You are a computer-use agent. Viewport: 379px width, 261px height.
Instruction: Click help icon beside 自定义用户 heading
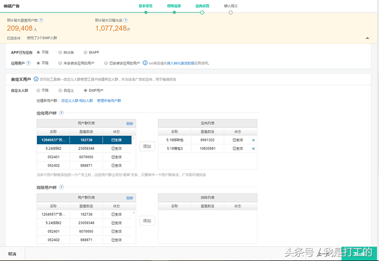[36, 79]
